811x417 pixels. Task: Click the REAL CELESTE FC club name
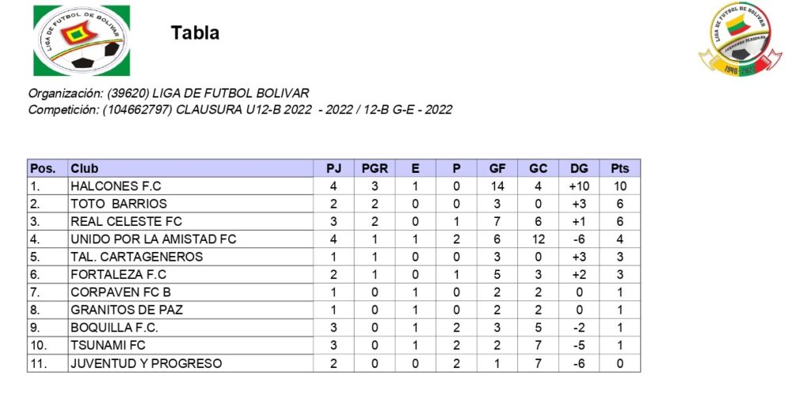[126, 221]
